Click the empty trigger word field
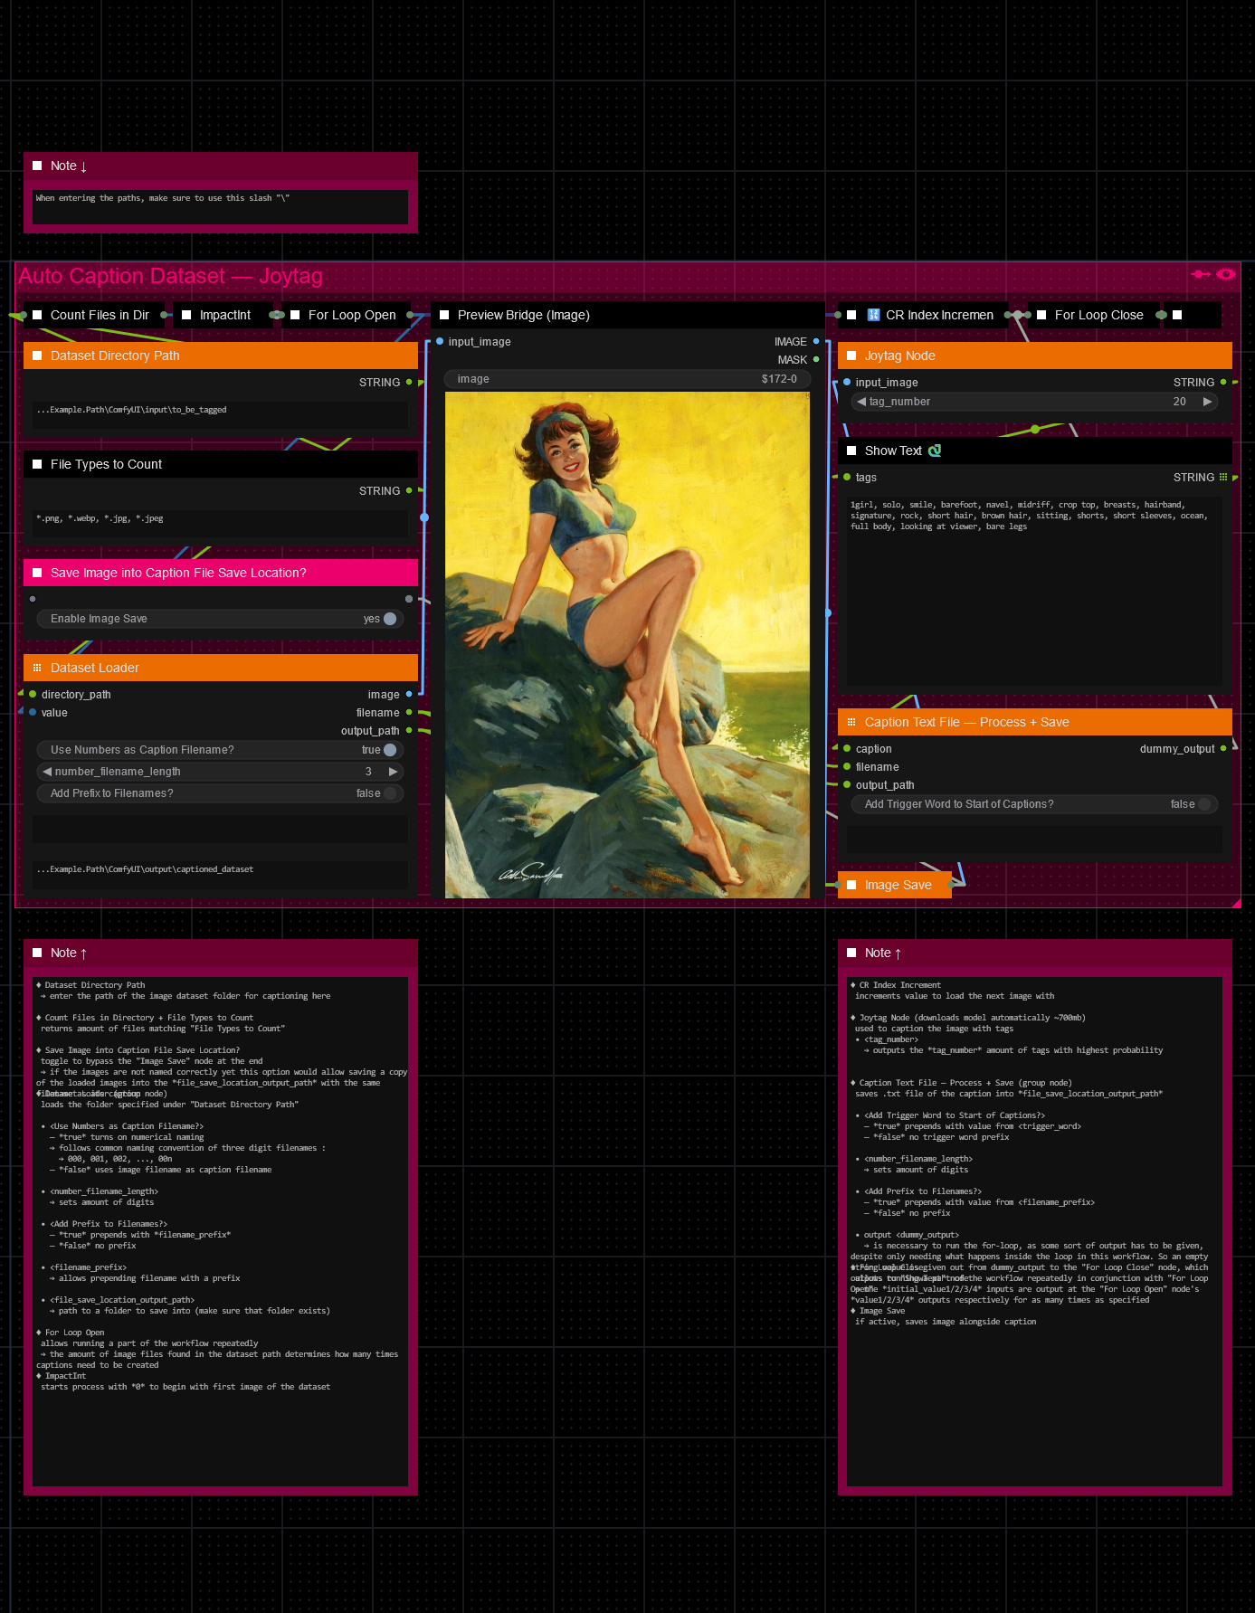 tap(1035, 839)
